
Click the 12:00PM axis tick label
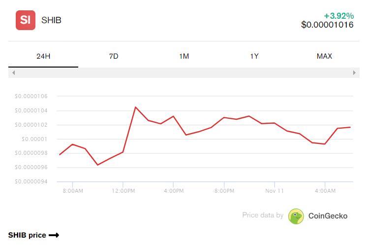point(123,191)
